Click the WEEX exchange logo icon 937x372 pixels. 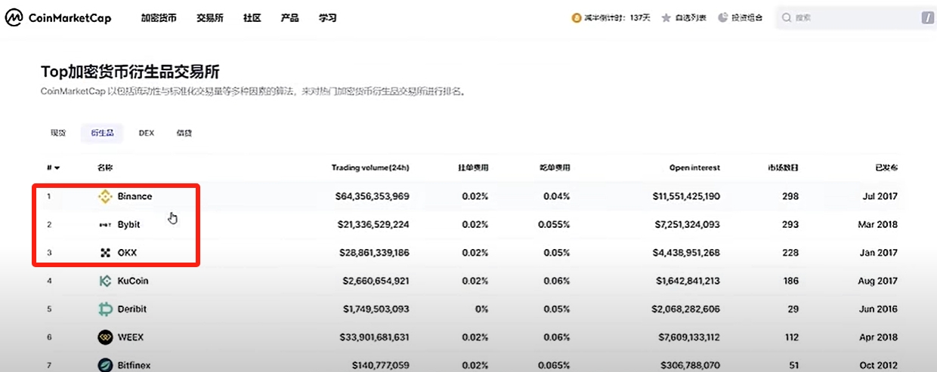105,337
